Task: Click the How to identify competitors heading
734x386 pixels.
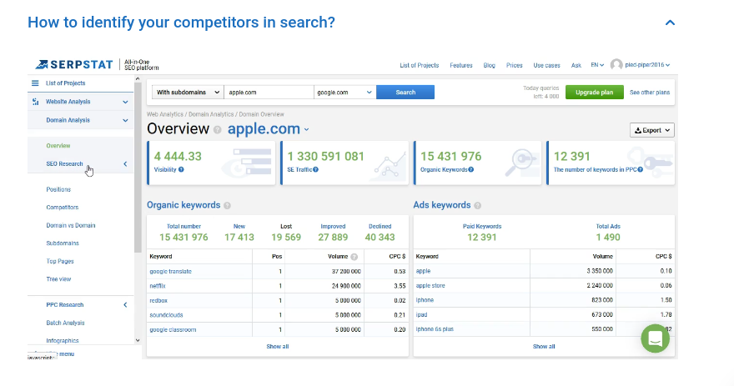Action: [181, 22]
